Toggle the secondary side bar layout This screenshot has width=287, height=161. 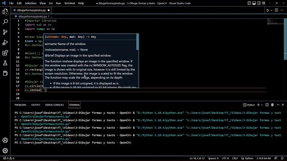tap(259, 3)
